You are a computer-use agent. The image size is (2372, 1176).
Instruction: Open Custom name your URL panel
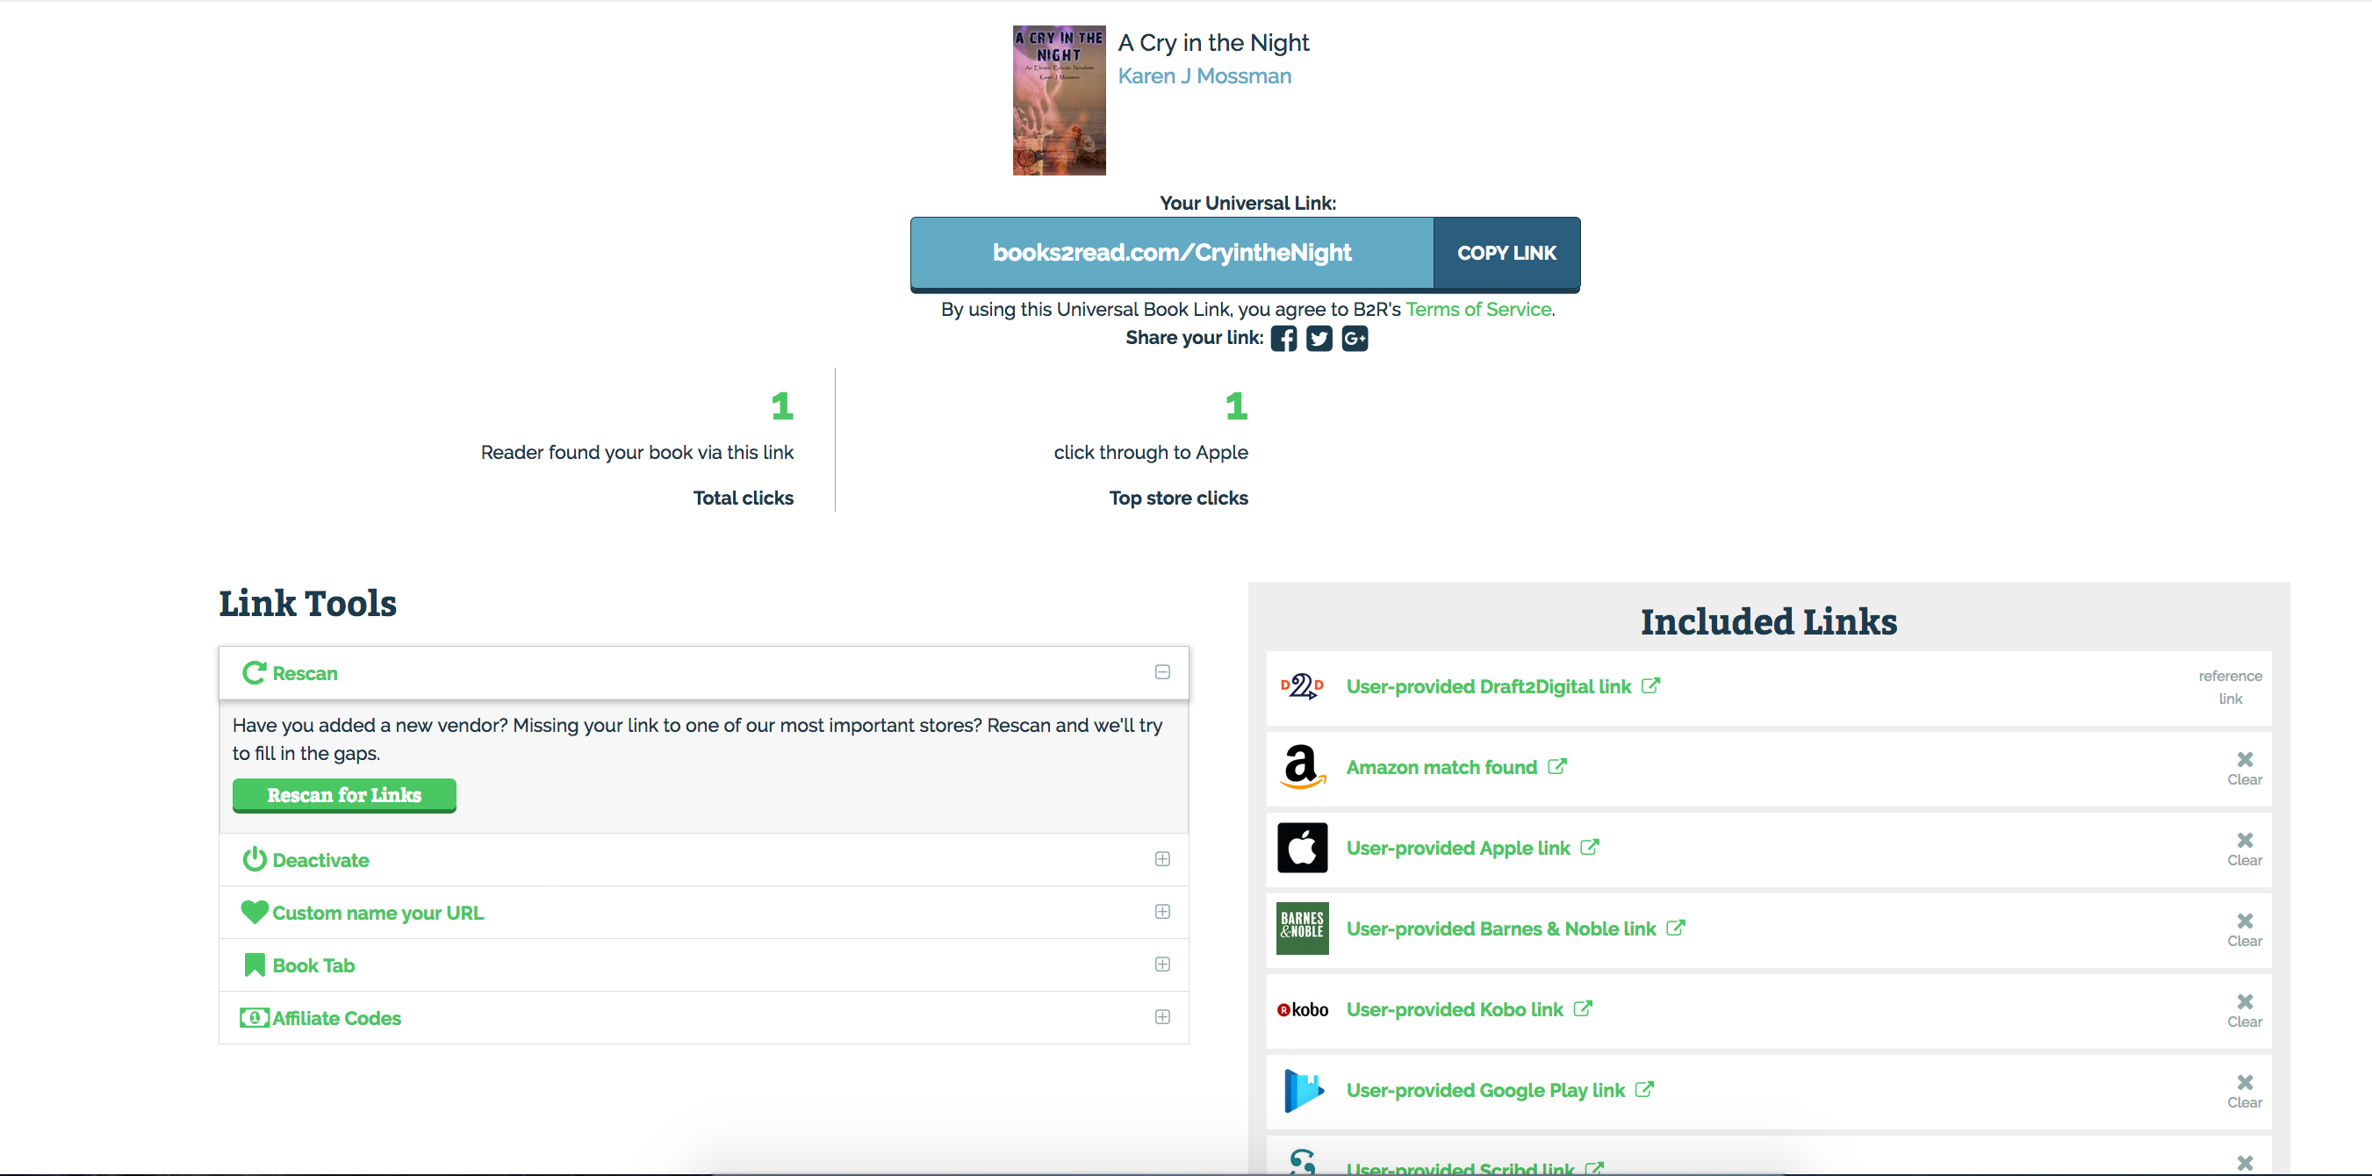(377, 913)
